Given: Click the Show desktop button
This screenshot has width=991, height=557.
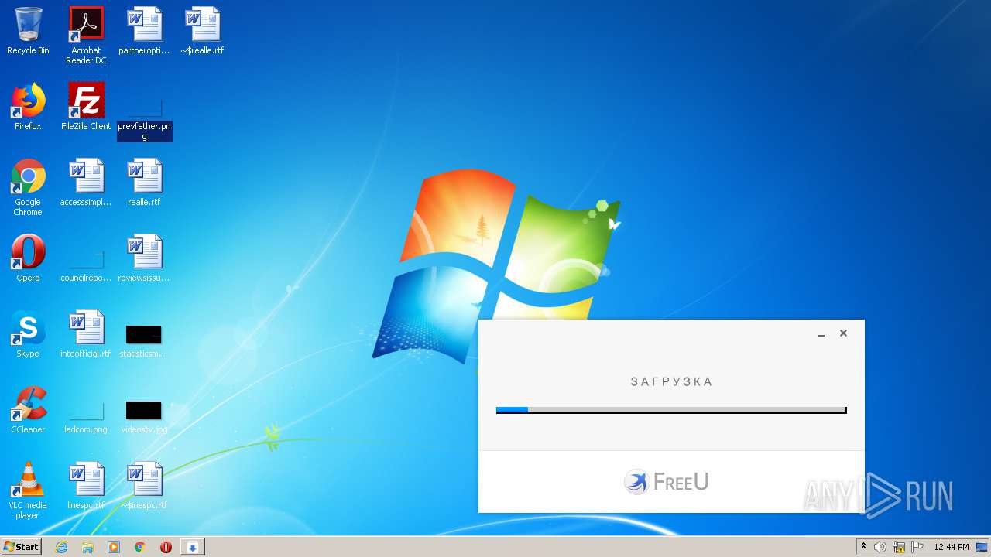Looking at the screenshot, I should (982, 547).
